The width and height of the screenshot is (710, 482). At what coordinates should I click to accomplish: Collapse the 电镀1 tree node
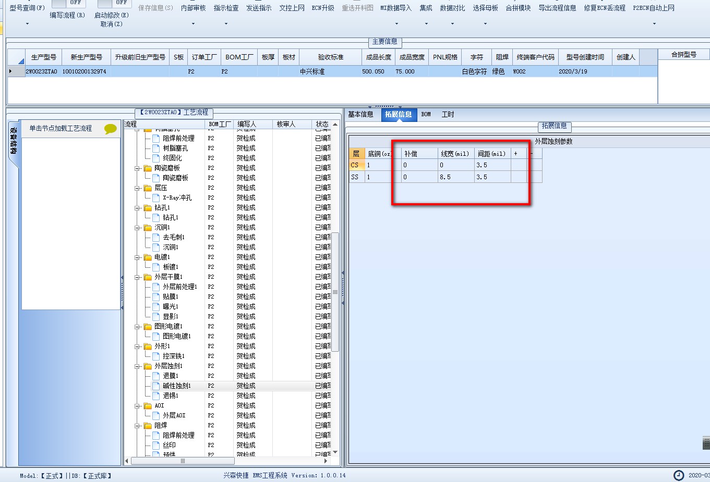138,257
